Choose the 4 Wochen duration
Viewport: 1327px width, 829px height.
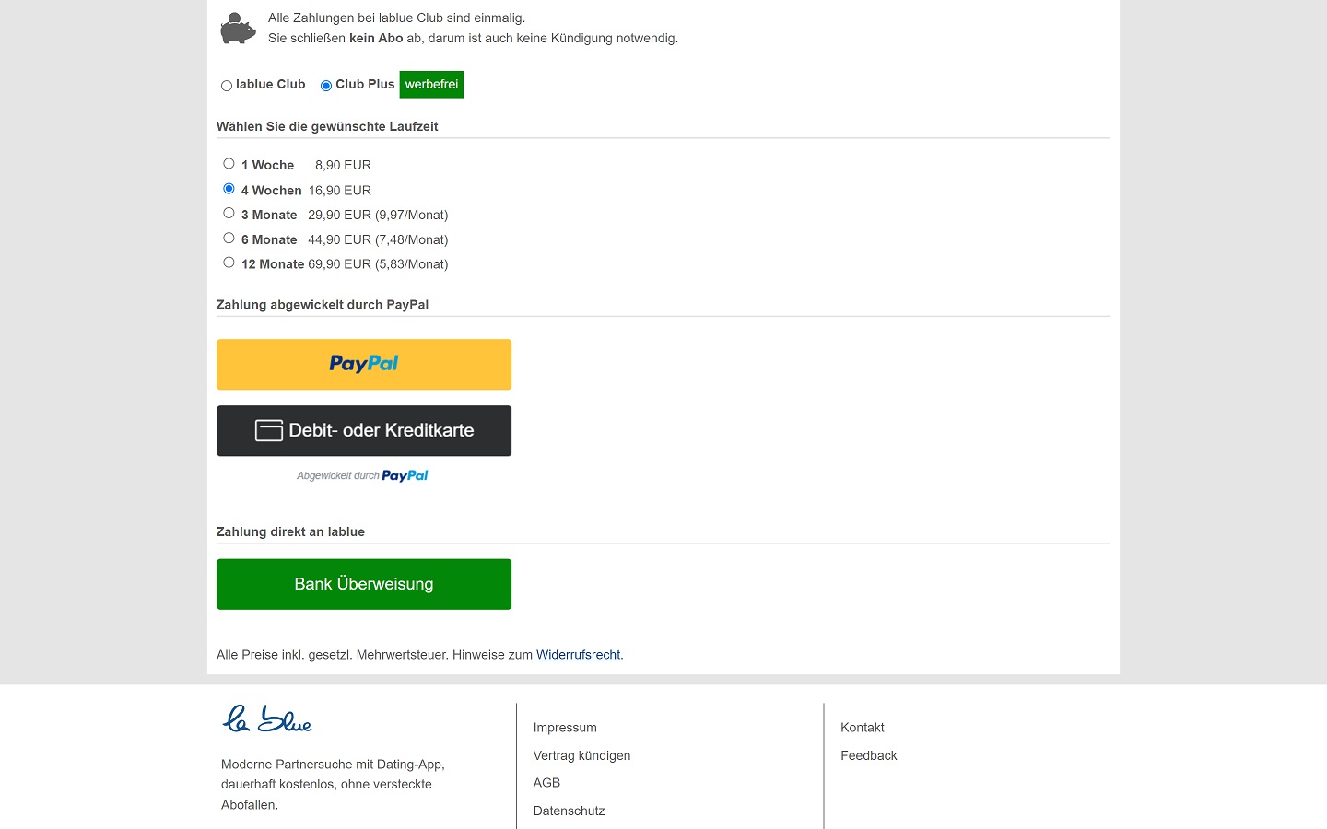pos(229,189)
